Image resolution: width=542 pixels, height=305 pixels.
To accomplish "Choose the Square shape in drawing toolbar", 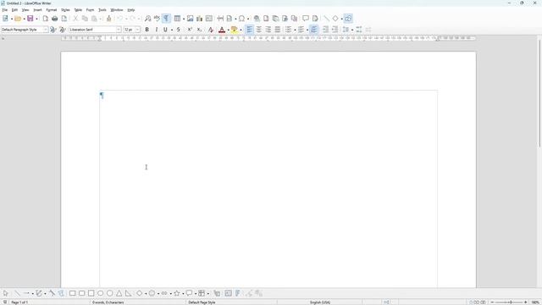I will tap(91, 293).
